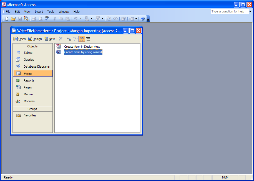This screenshot has width=254, height=181.
Task: Open Microsoft Access Help icon
Action: (143, 19)
